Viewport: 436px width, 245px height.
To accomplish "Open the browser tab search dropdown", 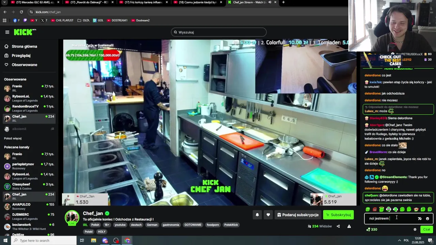I will (5, 2).
